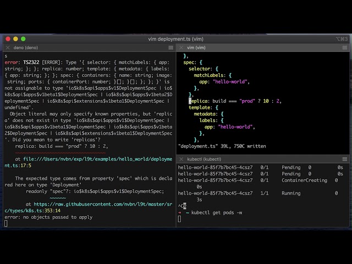Click the deno pane cursor prompt at bottom
The height and width of the screenshot is (264, 352).
point(6,223)
